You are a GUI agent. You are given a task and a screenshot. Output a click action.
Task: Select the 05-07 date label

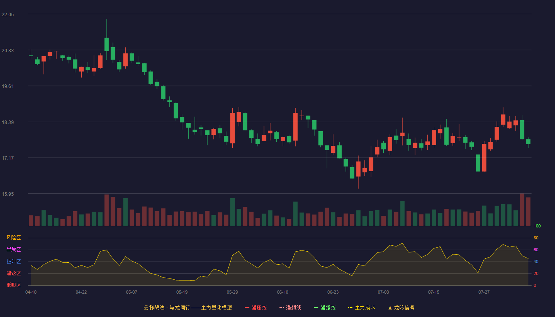(x=132, y=292)
